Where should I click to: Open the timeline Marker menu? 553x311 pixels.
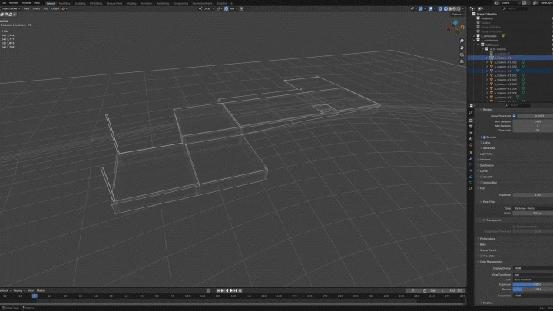point(41,291)
